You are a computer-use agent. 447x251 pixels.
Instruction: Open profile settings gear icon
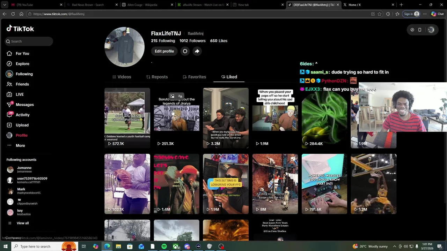[x=185, y=51]
